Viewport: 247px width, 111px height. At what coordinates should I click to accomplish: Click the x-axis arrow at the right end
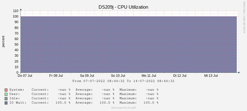(239, 72)
